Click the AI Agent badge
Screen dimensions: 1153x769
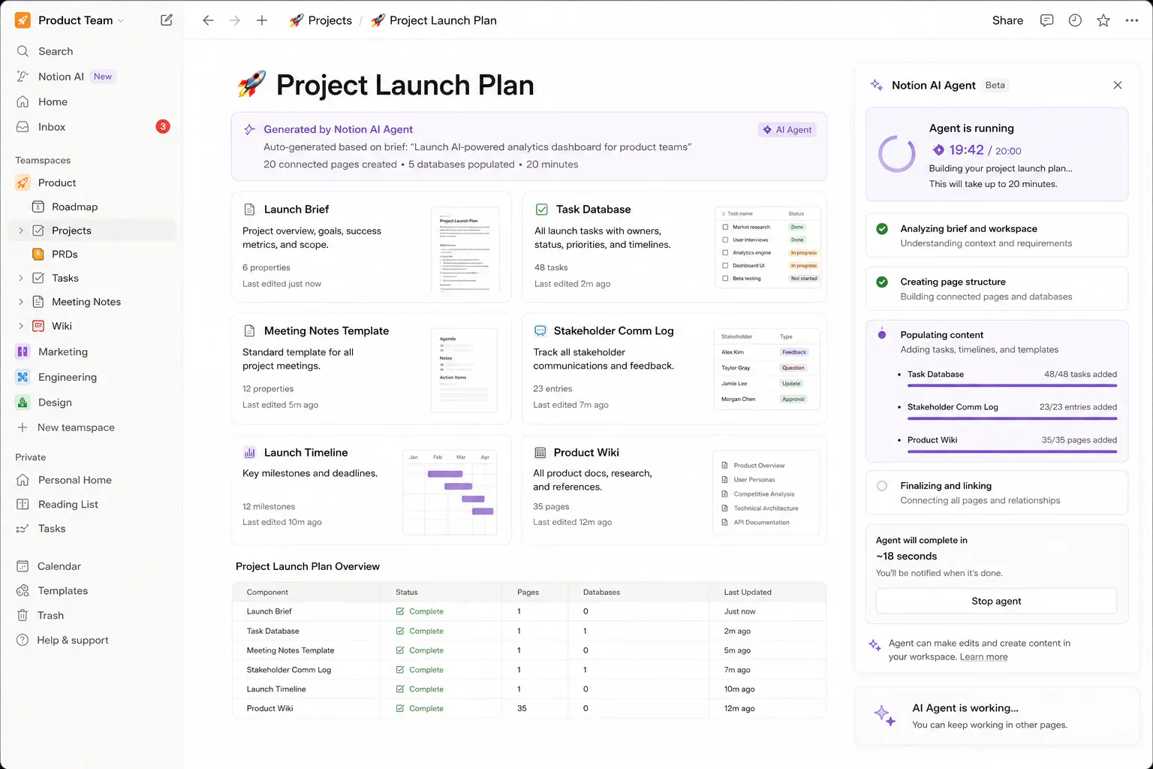(787, 130)
